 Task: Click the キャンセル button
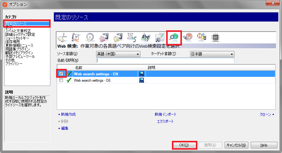coord(237,145)
